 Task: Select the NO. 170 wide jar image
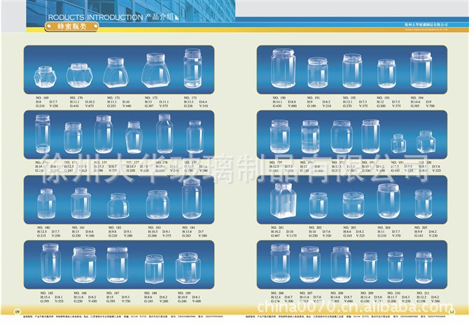80,74
